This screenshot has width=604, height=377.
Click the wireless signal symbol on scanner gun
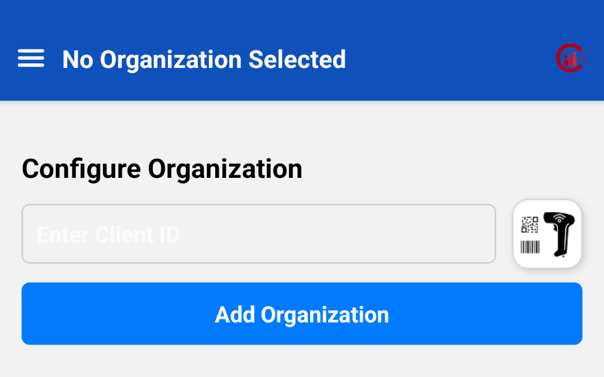(x=559, y=219)
